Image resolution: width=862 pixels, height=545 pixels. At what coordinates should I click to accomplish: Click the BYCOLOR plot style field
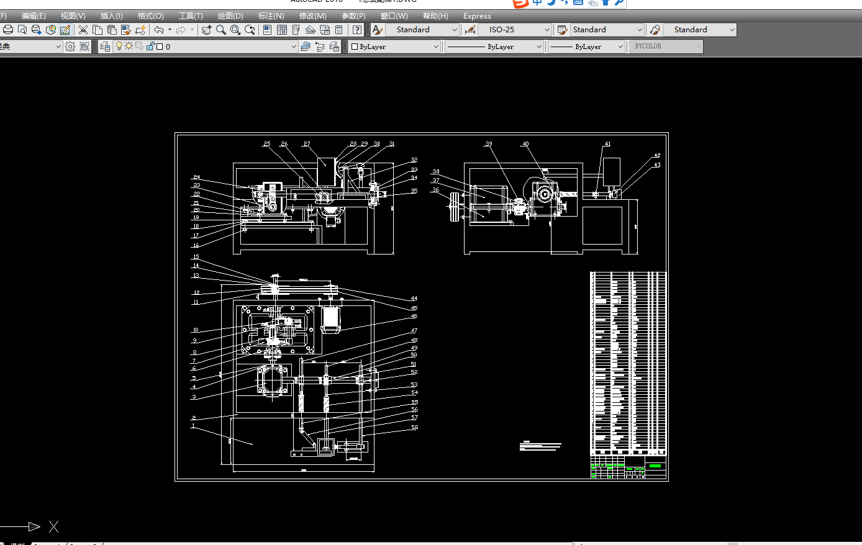click(667, 47)
